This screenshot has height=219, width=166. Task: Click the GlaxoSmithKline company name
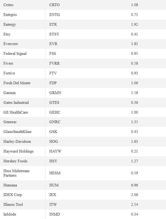tap(17, 132)
